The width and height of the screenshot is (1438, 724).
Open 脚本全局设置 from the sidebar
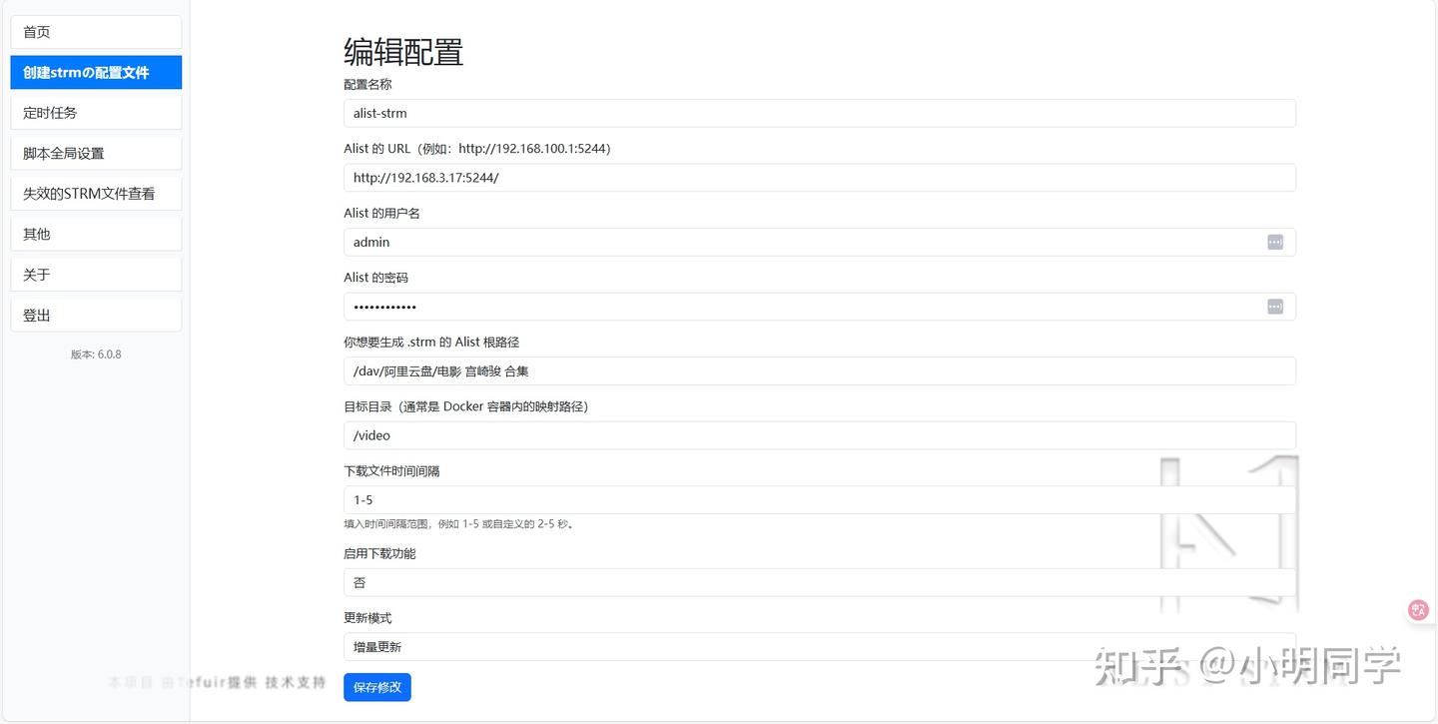(95, 152)
